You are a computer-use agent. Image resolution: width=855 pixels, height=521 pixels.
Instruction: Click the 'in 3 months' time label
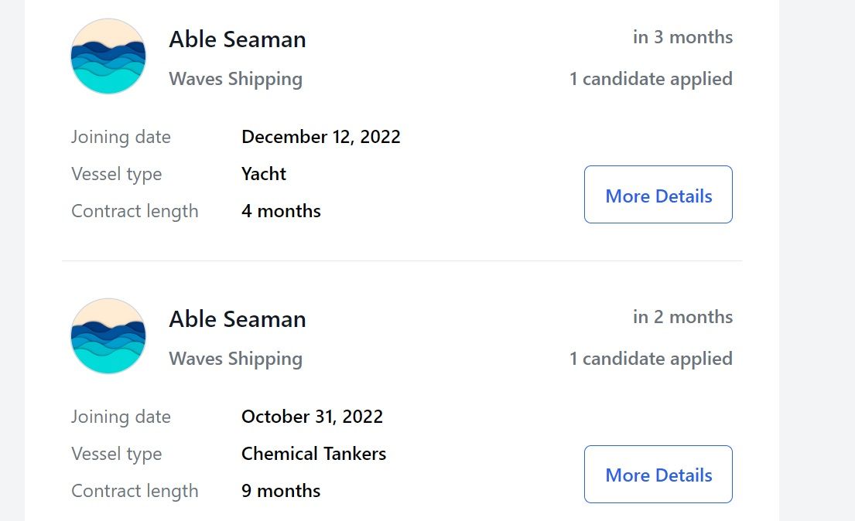point(682,37)
